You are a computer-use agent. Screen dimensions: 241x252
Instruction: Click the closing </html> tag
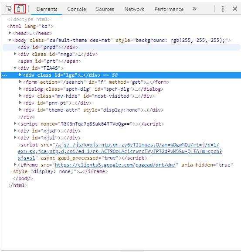17,185
